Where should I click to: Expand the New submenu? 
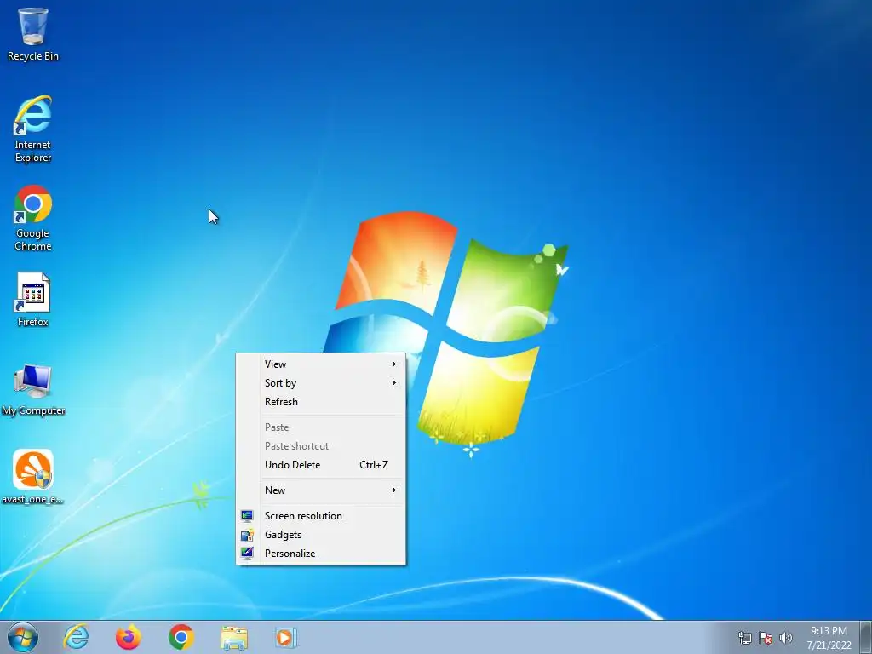[321, 490]
